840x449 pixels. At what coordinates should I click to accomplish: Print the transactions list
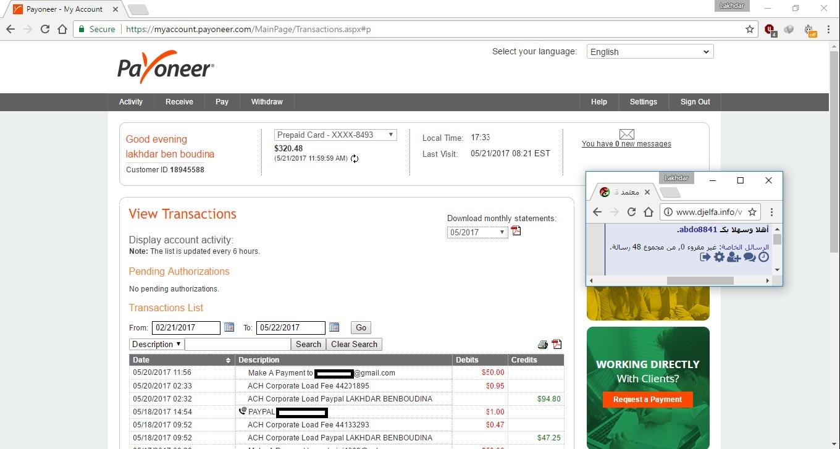point(543,345)
